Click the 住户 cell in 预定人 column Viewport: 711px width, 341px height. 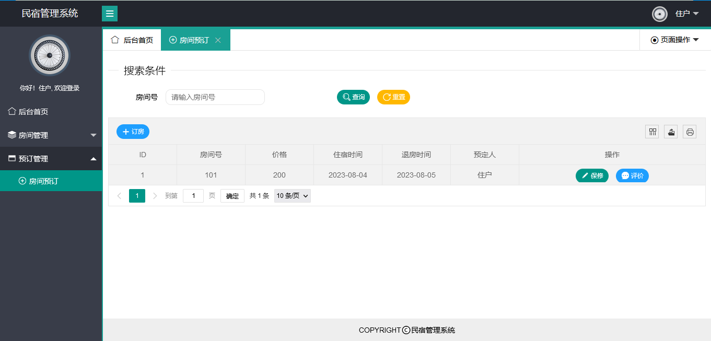point(485,175)
